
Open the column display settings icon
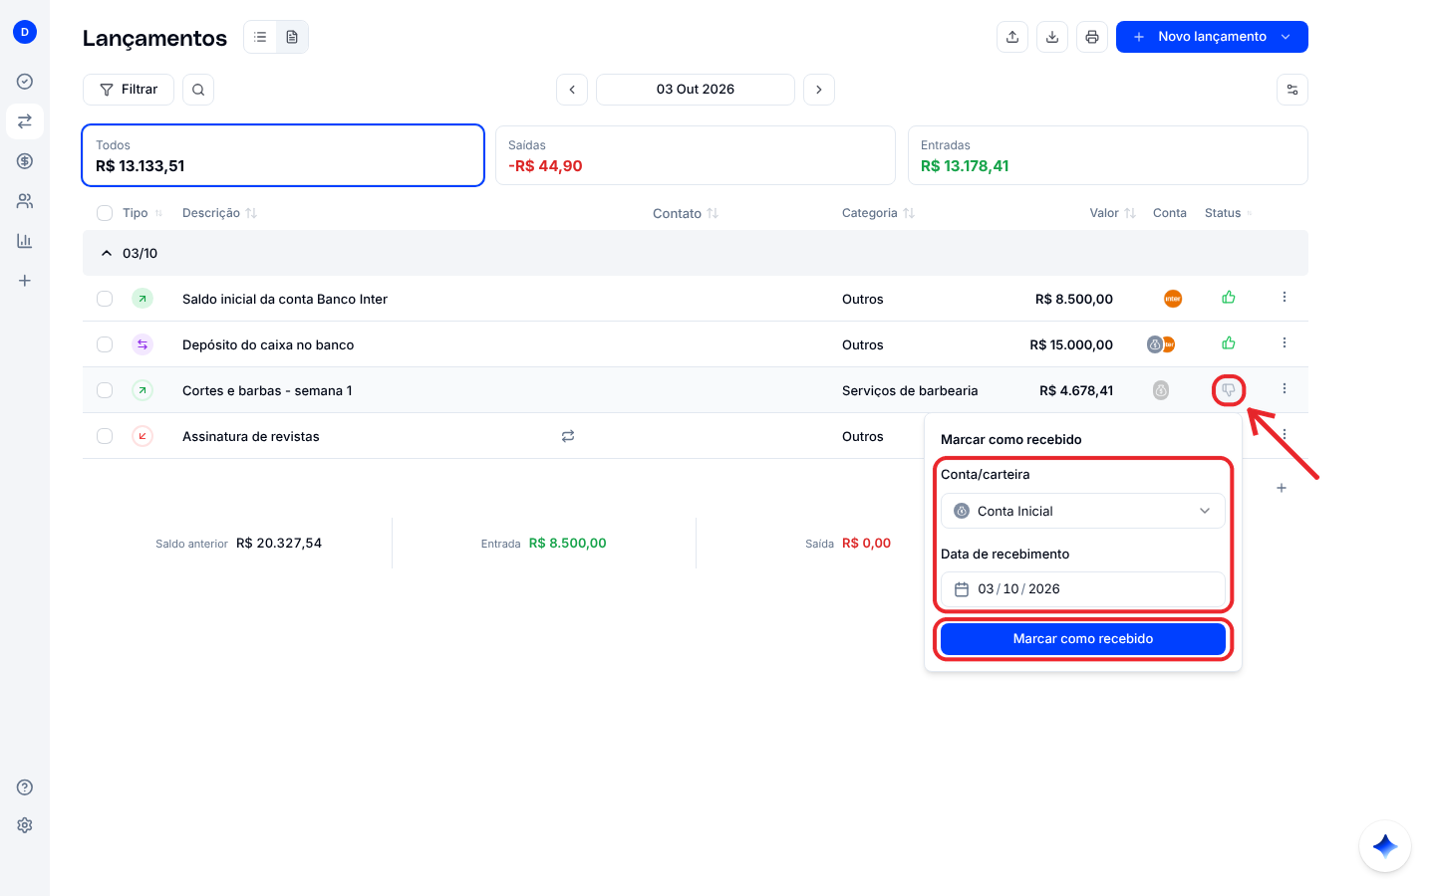pyautogui.click(x=1292, y=90)
